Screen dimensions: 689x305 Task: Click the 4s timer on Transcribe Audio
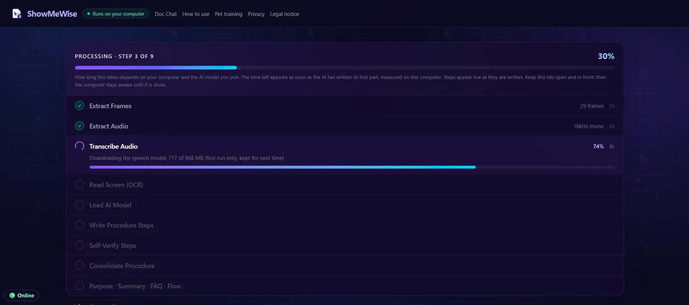point(612,146)
